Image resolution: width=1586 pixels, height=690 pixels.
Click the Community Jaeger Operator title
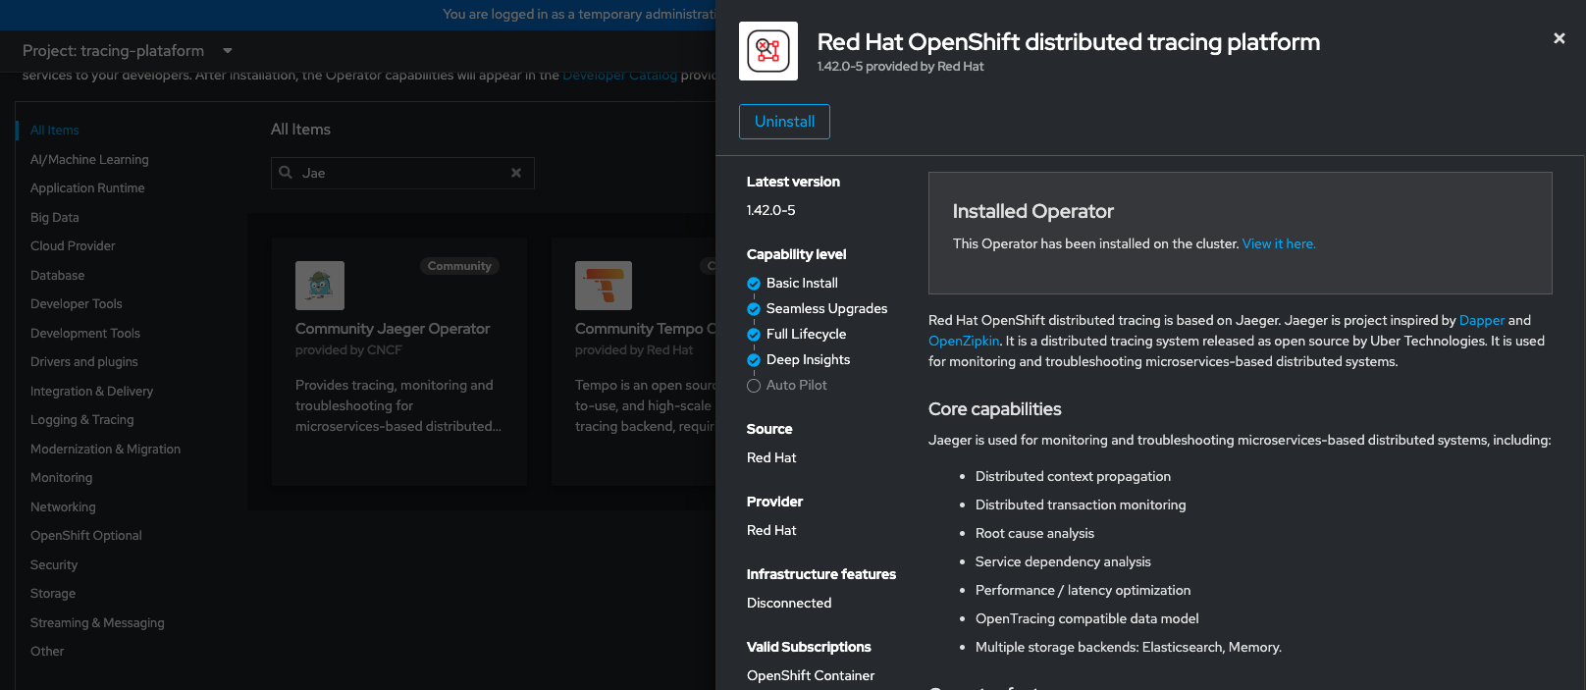pos(393,329)
